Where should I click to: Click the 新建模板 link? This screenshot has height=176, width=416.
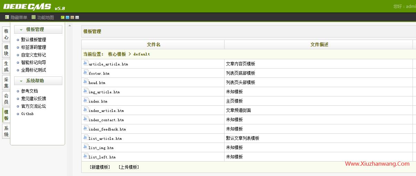coord(100,167)
